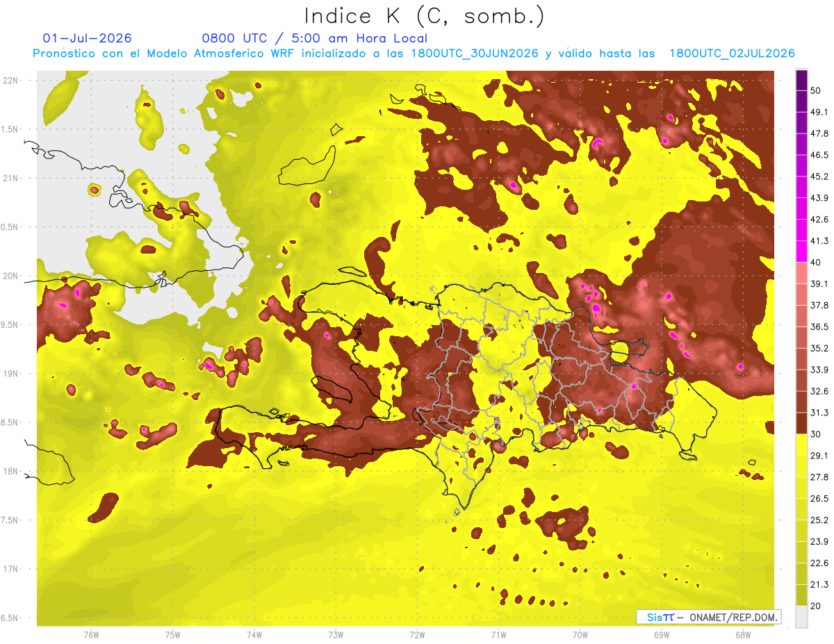Click the 18N latitude label

pyautogui.click(x=10, y=471)
